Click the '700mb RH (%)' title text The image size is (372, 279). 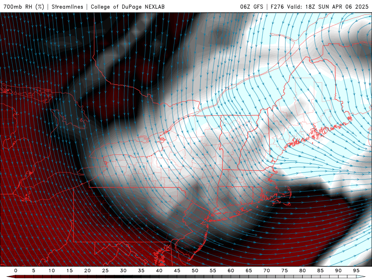[x=24, y=7]
